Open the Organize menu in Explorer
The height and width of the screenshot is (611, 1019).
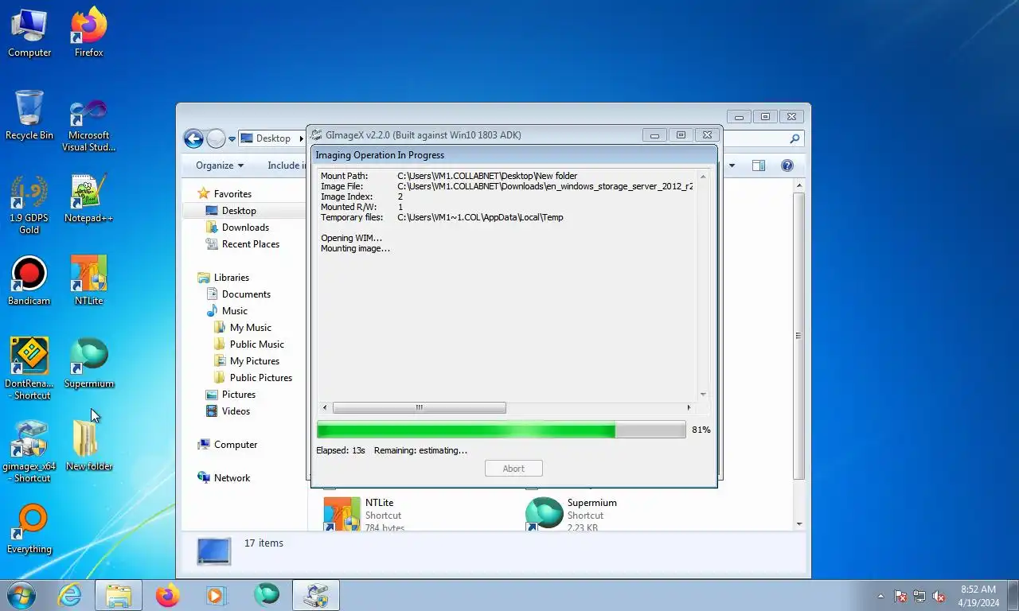[x=220, y=165]
